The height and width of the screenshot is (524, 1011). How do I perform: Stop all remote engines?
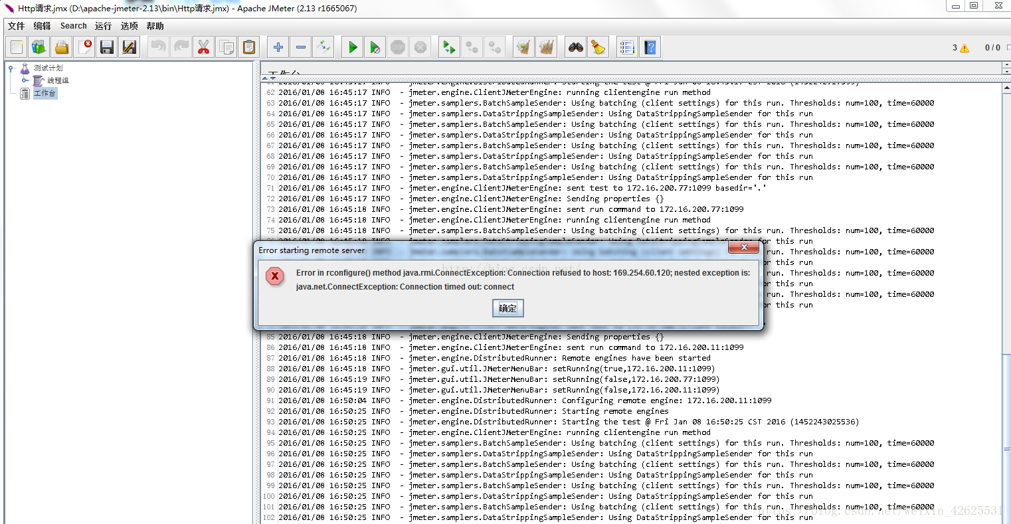point(472,47)
